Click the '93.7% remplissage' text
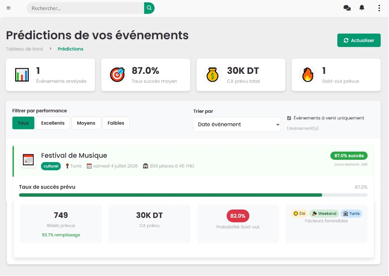The width and height of the screenshot is (389, 276). [61, 235]
